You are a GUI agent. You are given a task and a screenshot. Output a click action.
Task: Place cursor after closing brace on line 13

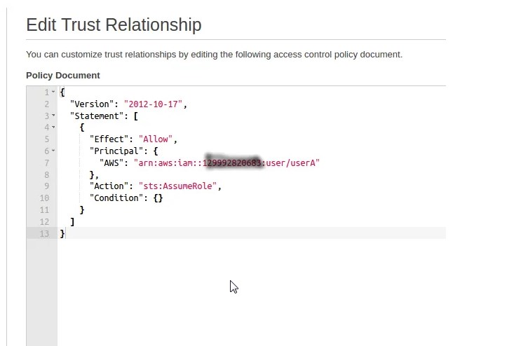pyautogui.click(x=65, y=233)
